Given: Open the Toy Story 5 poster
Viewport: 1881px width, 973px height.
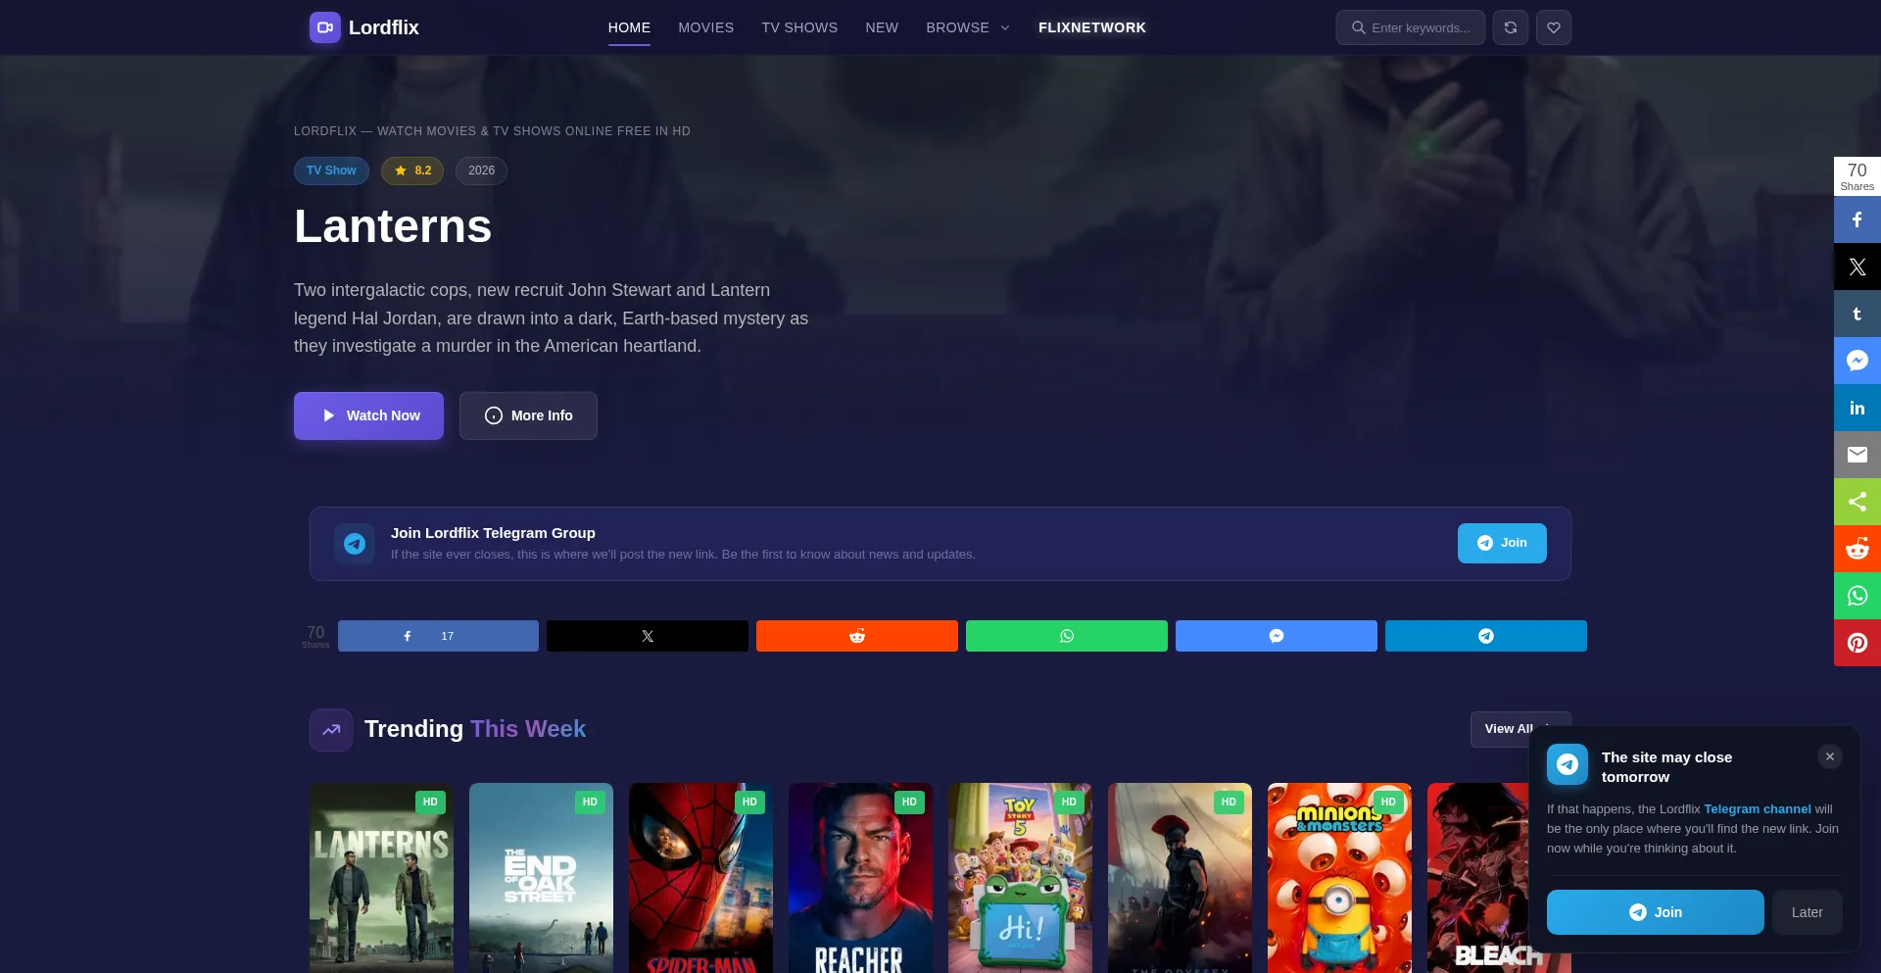Looking at the screenshot, I should tap(1020, 878).
